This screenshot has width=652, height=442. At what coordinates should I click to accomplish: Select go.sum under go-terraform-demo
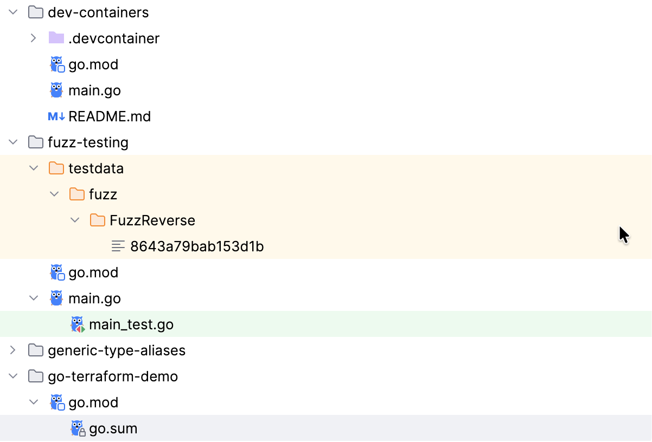(x=112, y=428)
